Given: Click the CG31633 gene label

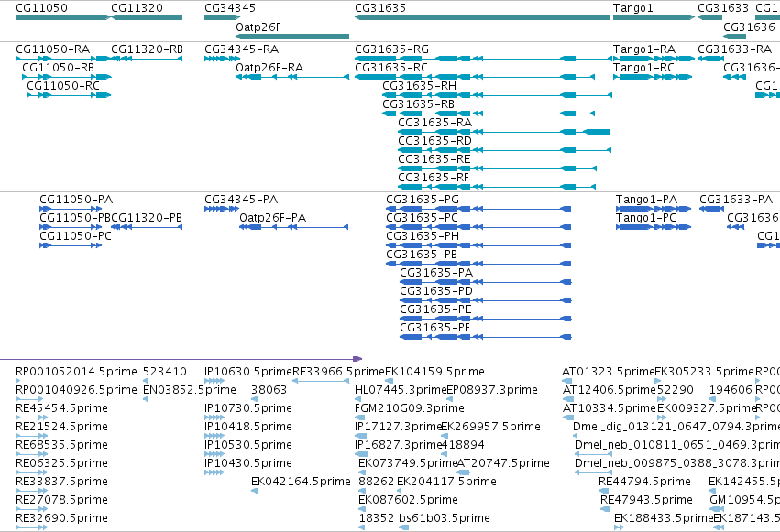Looking at the screenshot, I should (x=723, y=8).
